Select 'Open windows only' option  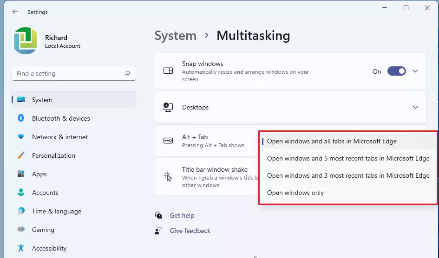click(295, 193)
